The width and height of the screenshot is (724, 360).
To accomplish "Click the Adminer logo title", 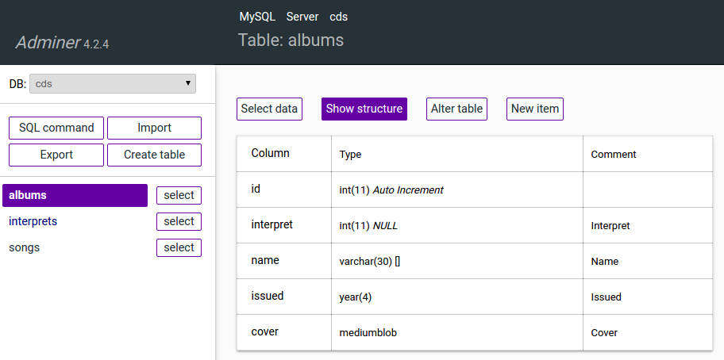I will [48, 43].
